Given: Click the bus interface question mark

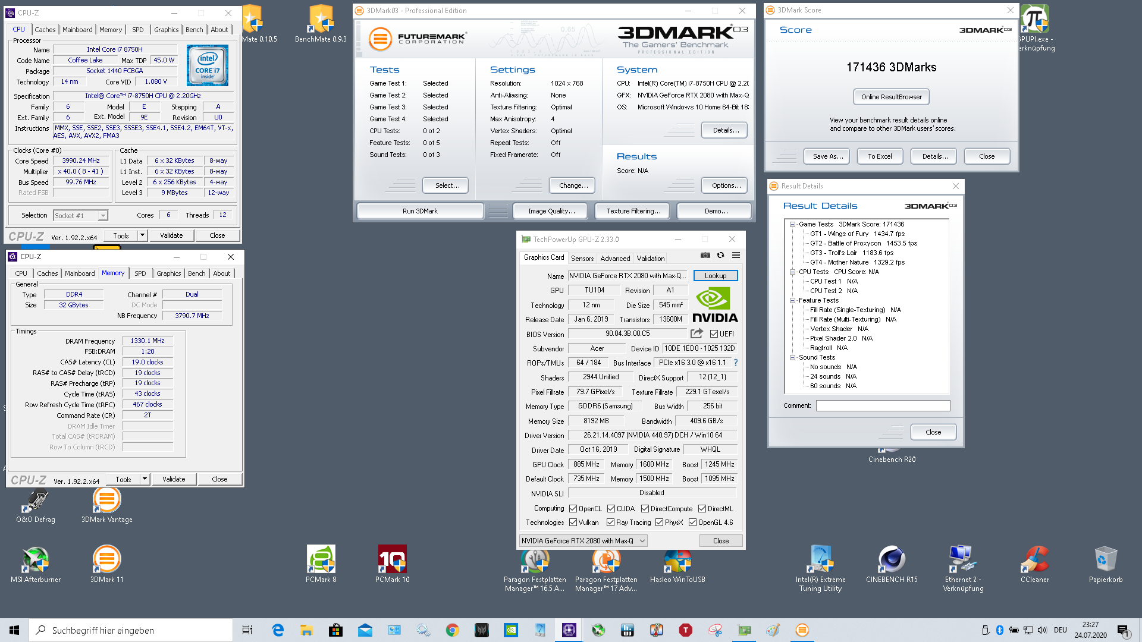Looking at the screenshot, I should pyautogui.click(x=736, y=363).
